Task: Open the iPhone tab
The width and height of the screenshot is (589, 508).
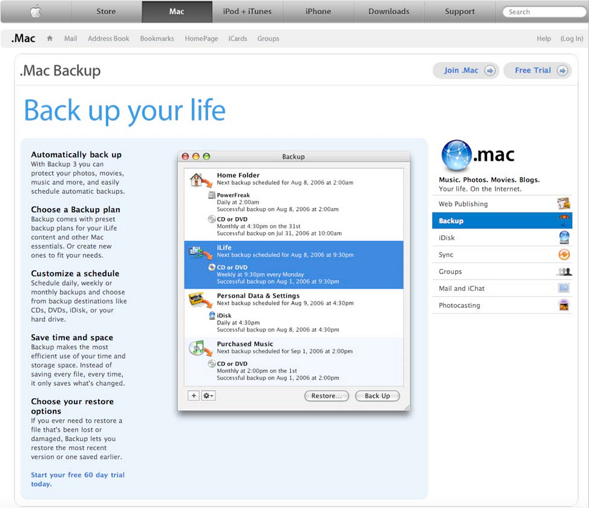Action: [318, 12]
